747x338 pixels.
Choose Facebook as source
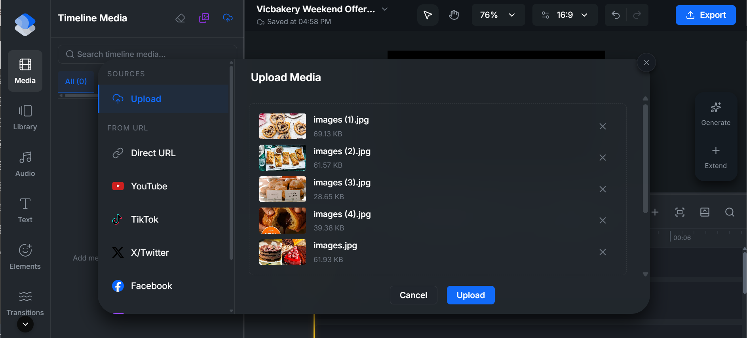[163, 286]
